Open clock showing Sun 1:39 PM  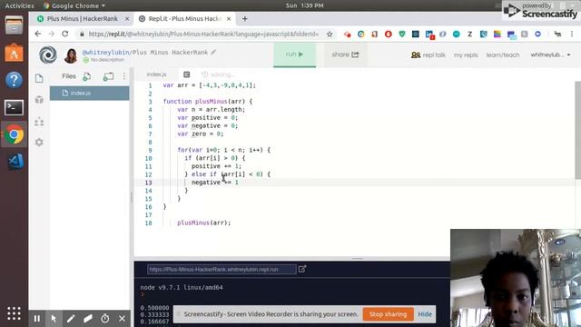pos(305,5)
